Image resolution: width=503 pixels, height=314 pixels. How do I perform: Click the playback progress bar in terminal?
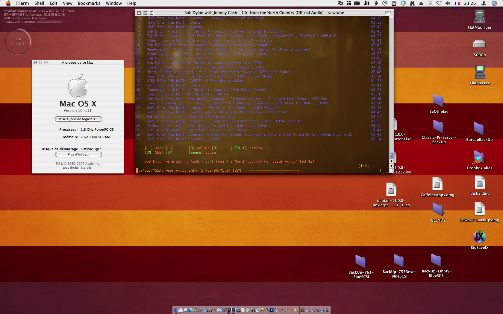[x=314, y=170]
